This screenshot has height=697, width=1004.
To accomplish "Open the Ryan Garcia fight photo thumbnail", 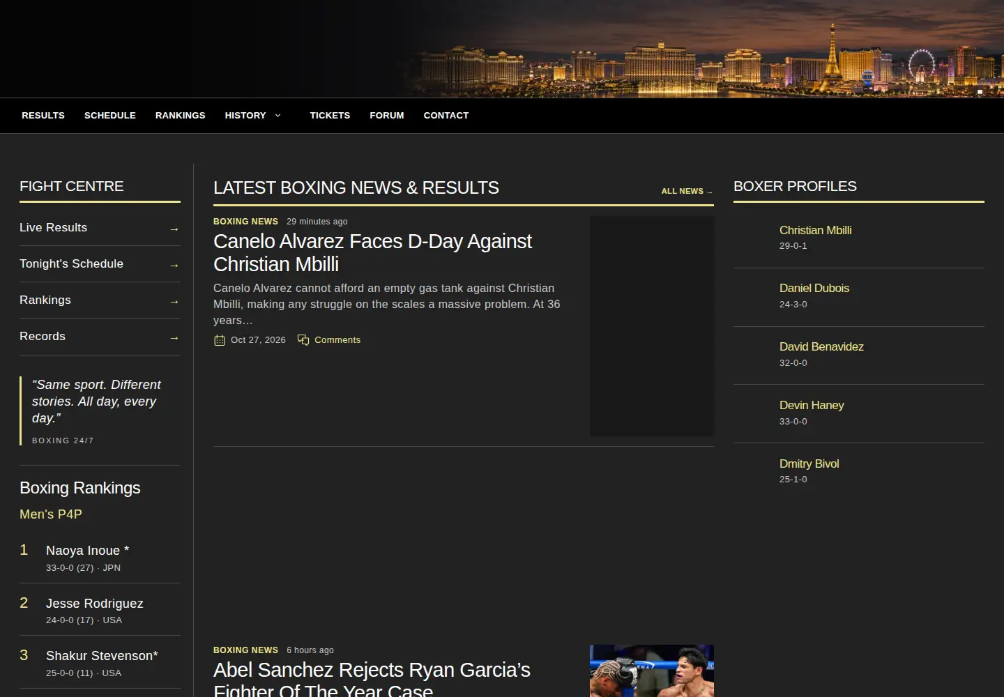I will [x=652, y=671].
